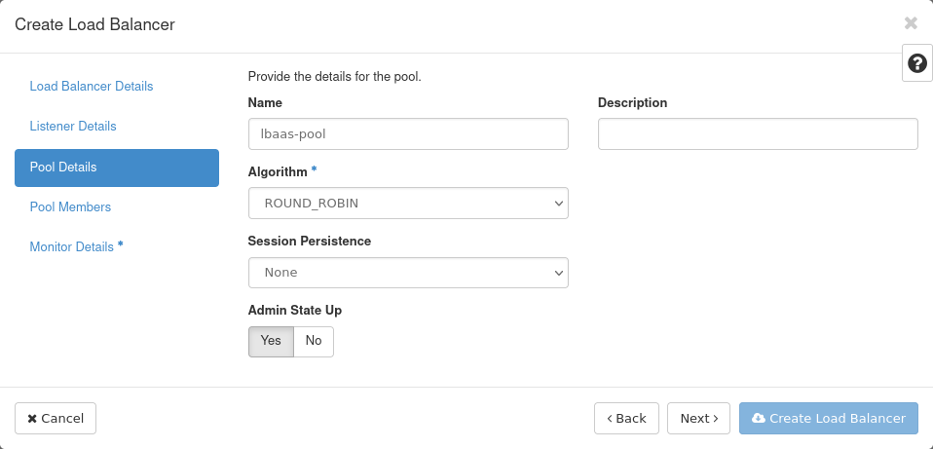Viewport: 933px width, 449px height.
Task: Click the X icon on Cancel button
Action: [32, 419]
